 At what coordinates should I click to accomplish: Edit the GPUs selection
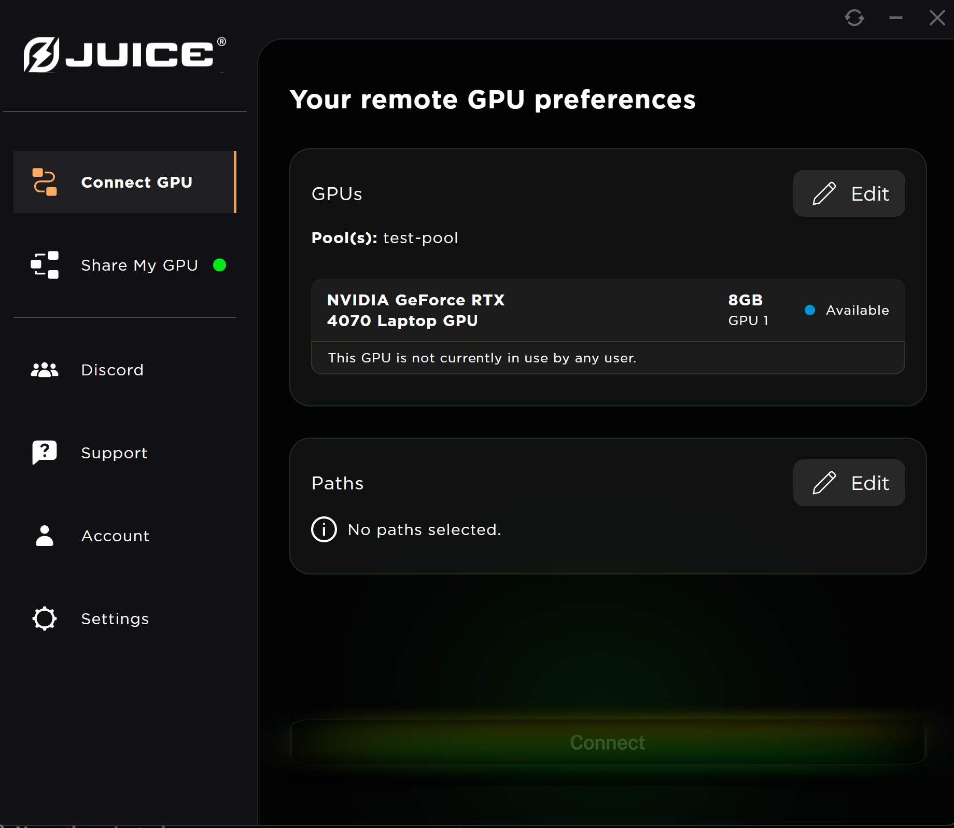coord(849,193)
